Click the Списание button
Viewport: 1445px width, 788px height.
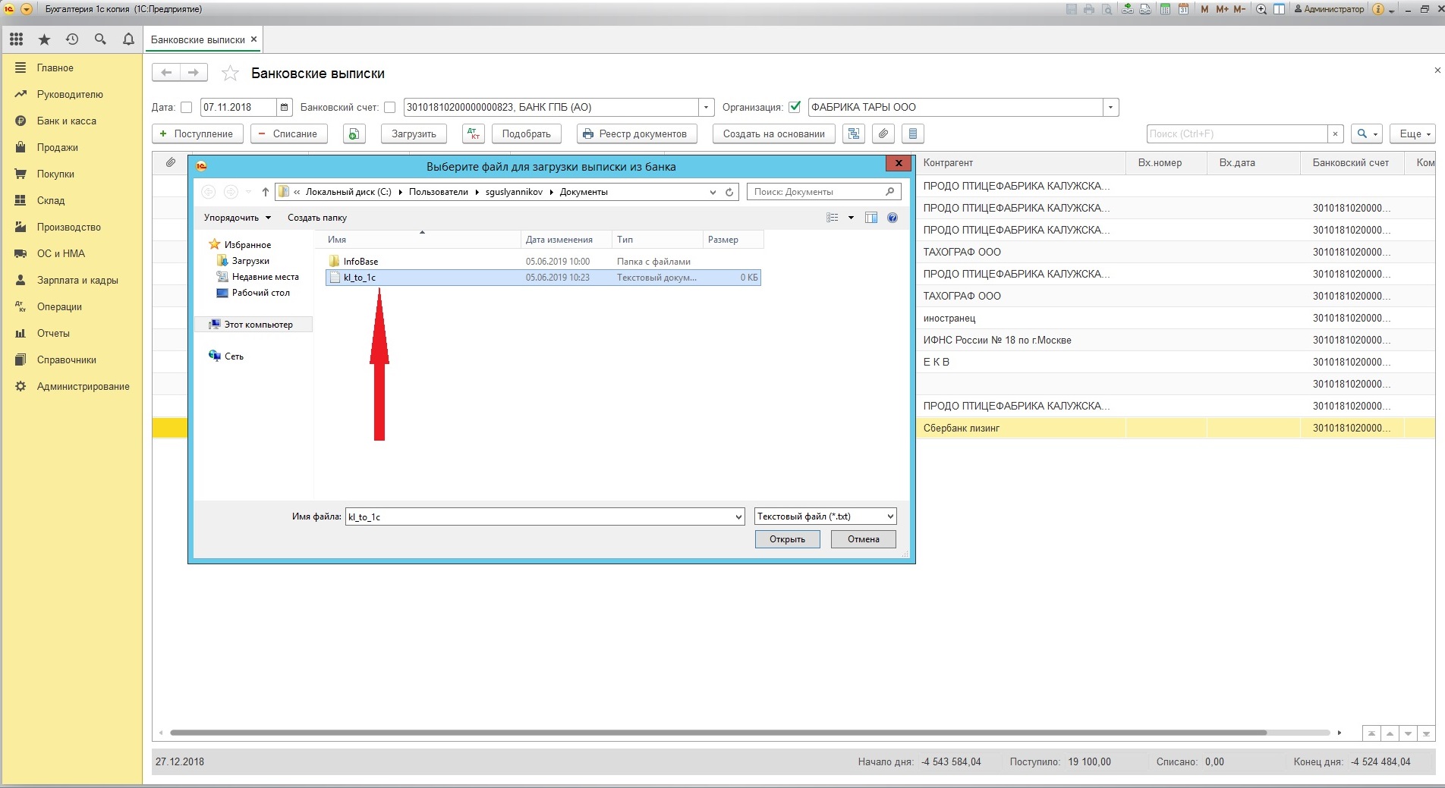pos(289,134)
